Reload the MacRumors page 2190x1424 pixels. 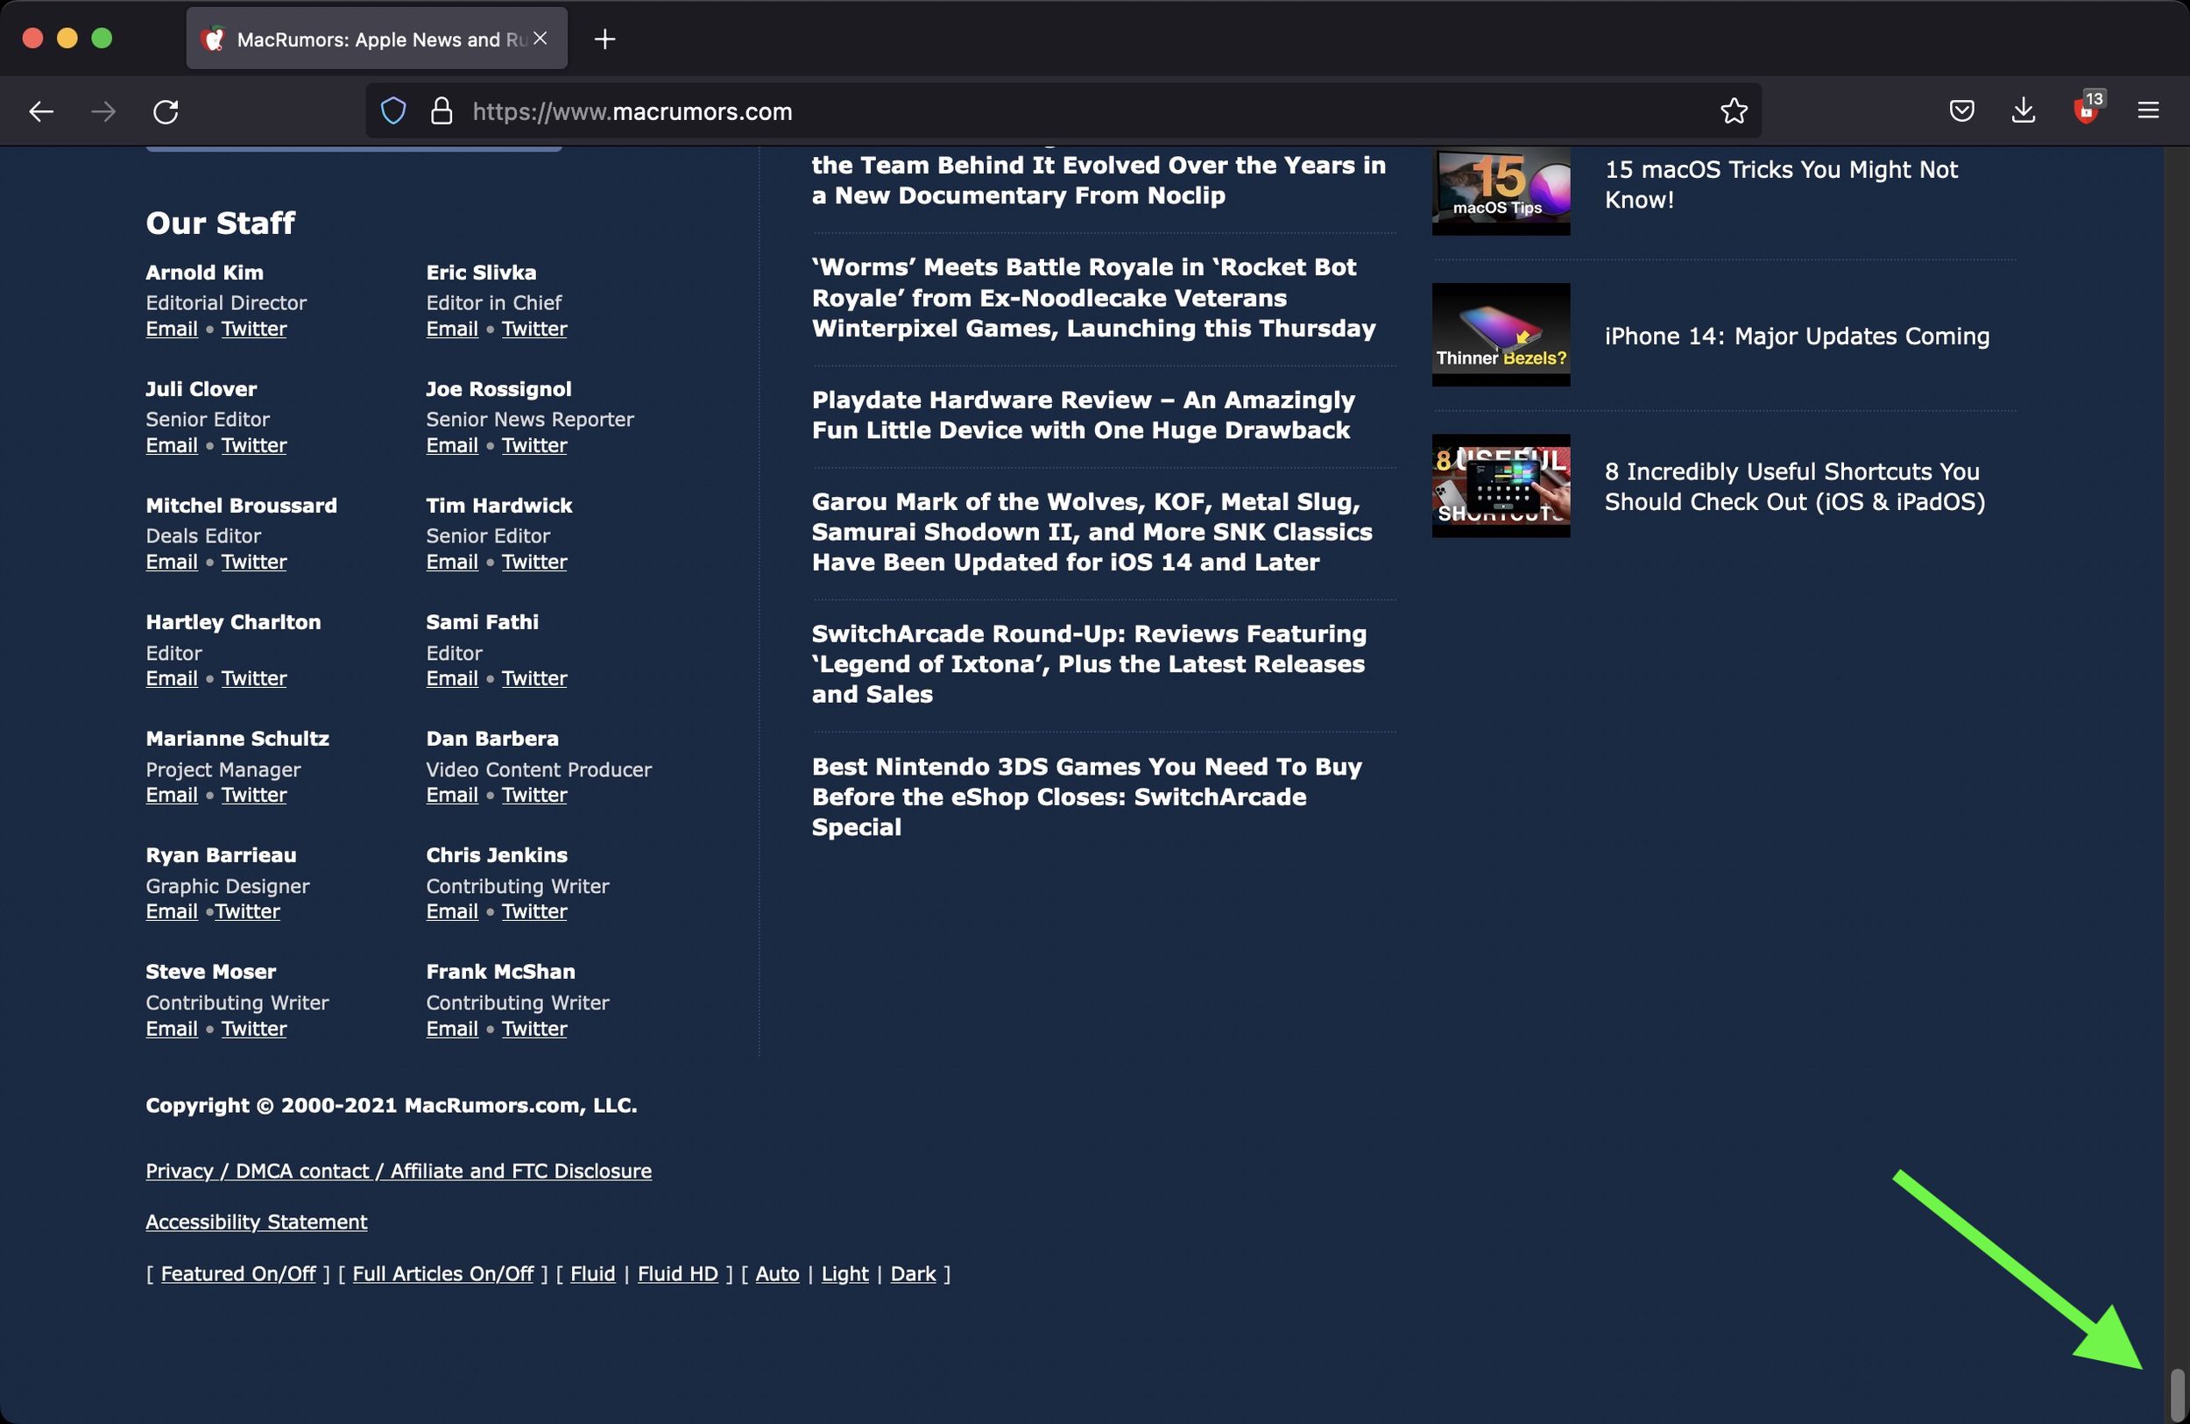click(x=166, y=111)
